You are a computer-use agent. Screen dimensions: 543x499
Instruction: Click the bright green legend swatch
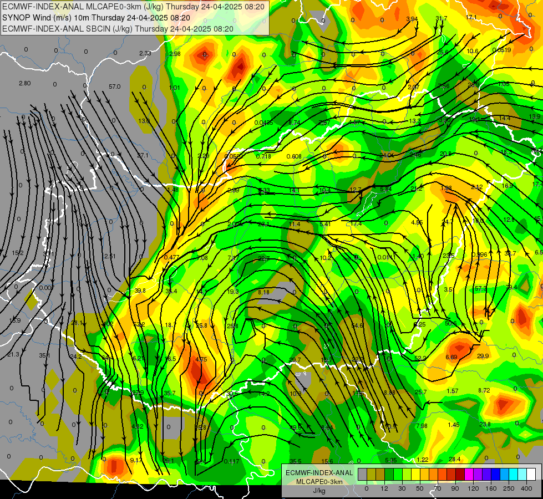click(398, 475)
